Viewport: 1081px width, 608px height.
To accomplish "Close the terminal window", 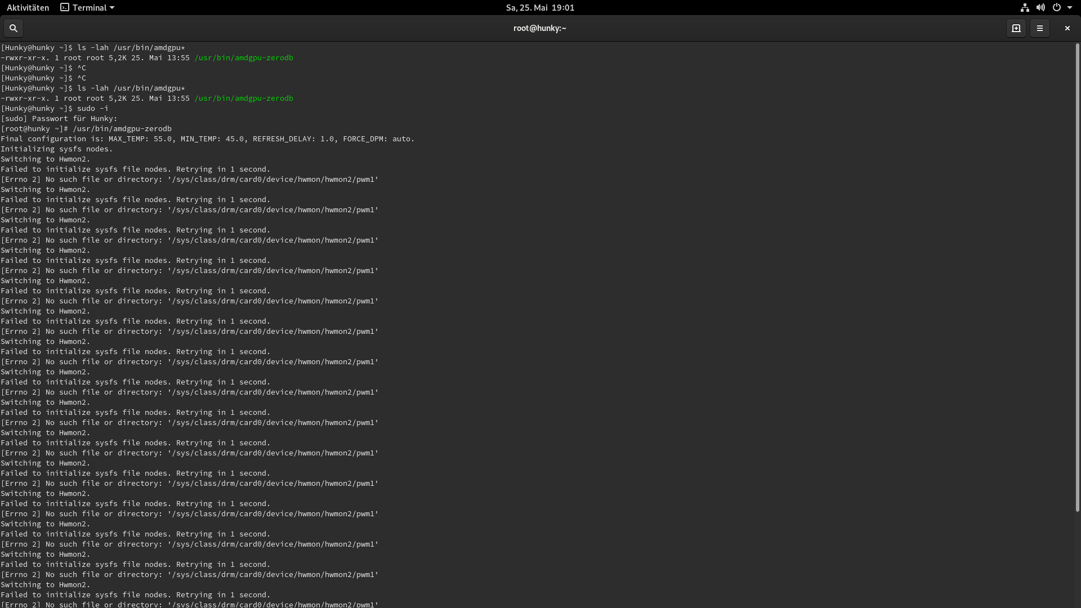I will 1067,28.
